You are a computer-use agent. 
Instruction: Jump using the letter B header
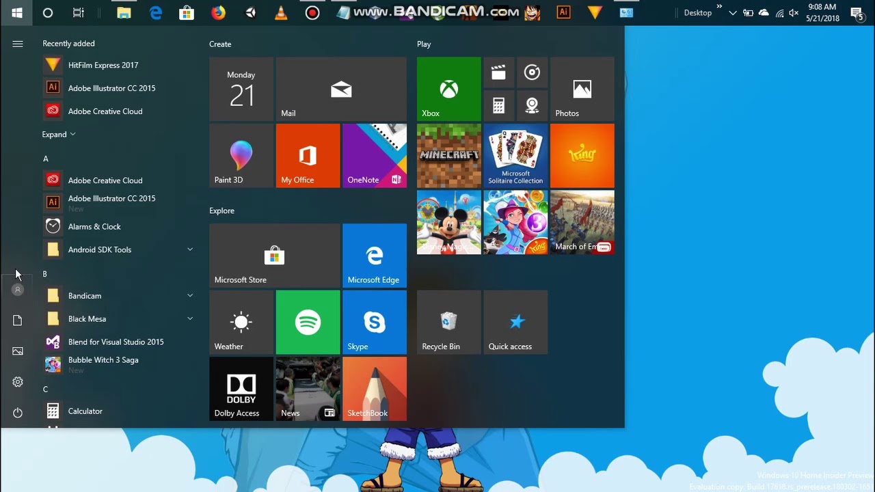(x=45, y=274)
